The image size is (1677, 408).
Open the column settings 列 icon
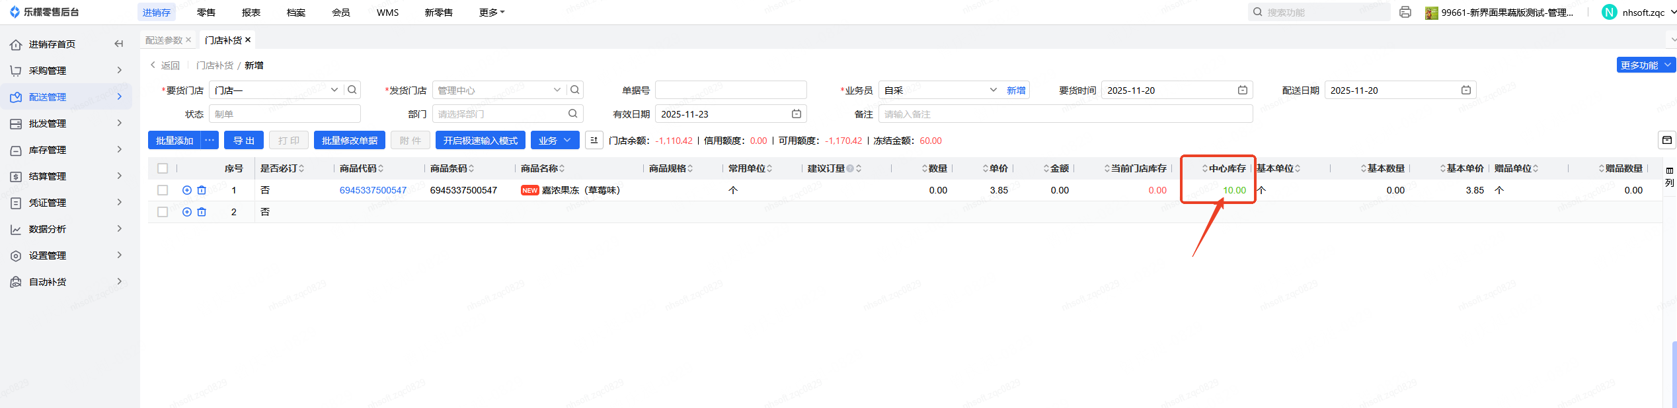coord(1670,177)
